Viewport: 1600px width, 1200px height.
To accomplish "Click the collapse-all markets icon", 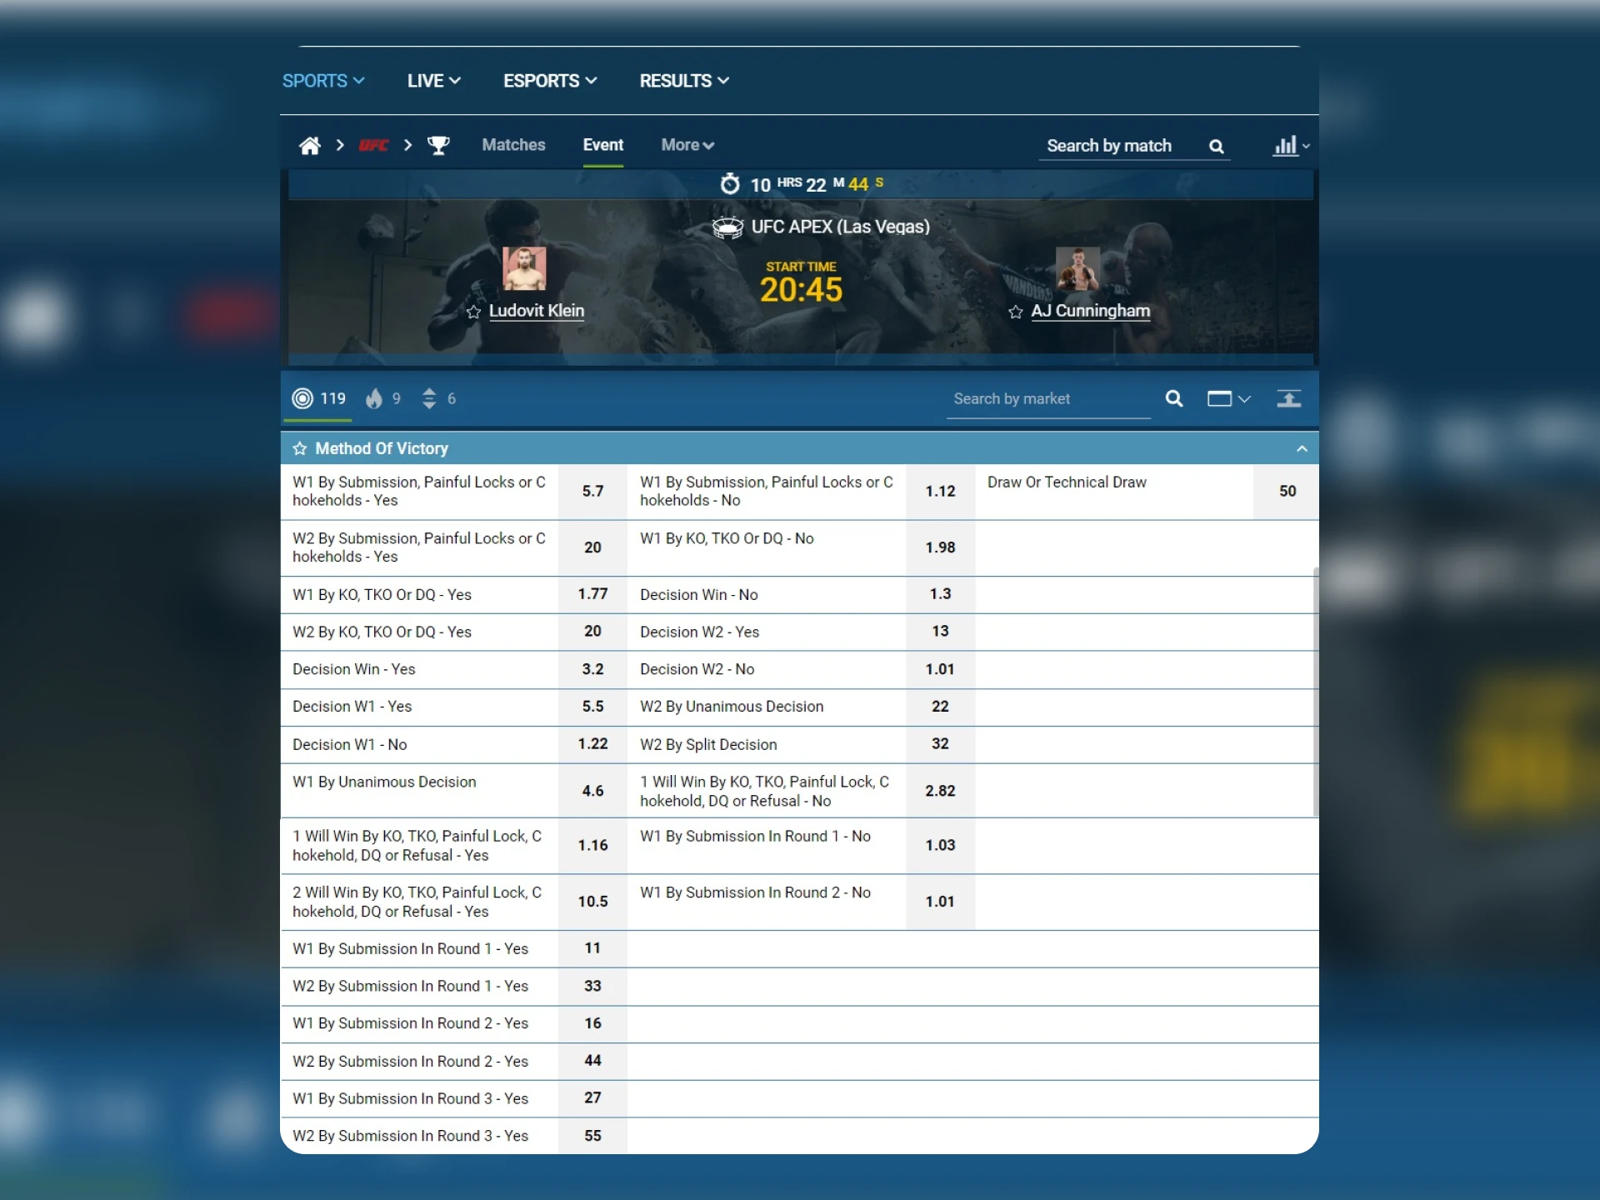I will pyautogui.click(x=1288, y=398).
